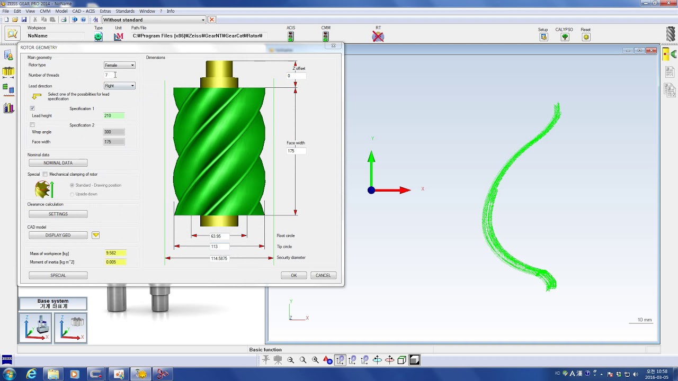Image resolution: width=678 pixels, height=381 pixels.
Task: Click the RT crossed-out icon
Action: tap(378, 37)
